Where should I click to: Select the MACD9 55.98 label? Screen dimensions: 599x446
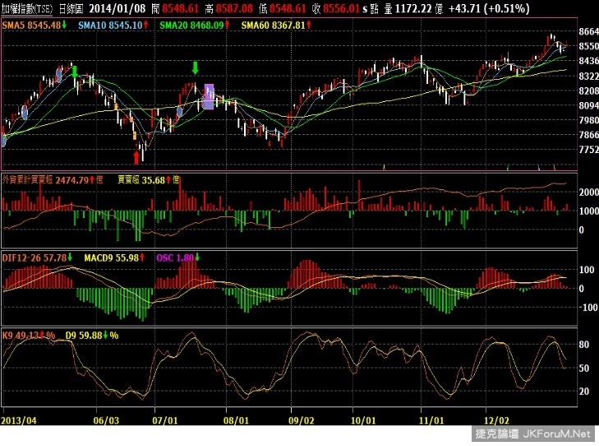(111, 258)
